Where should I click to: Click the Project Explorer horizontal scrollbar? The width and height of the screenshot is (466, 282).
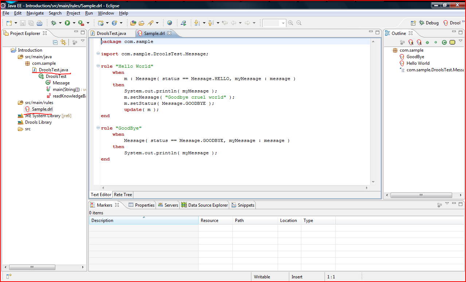pos(32,267)
